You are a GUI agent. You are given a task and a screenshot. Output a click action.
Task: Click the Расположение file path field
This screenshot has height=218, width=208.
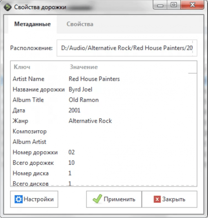click(x=126, y=48)
